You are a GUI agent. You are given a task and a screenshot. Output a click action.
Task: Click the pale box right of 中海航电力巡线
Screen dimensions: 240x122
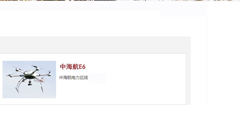coord(97,78)
